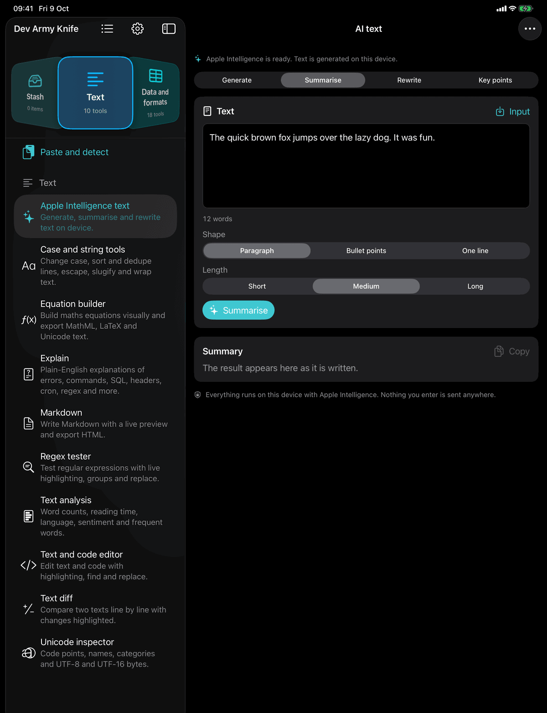This screenshot has width=547, height=713.
Task: Select the Data and formats card
Action: (155, 93)
